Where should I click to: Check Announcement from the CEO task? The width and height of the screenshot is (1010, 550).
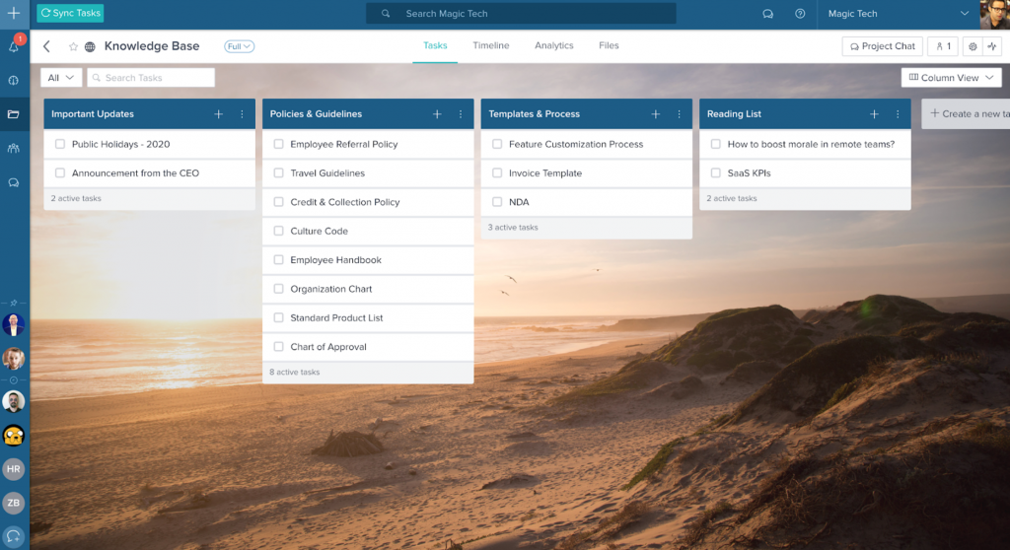[x=60, y=173]
